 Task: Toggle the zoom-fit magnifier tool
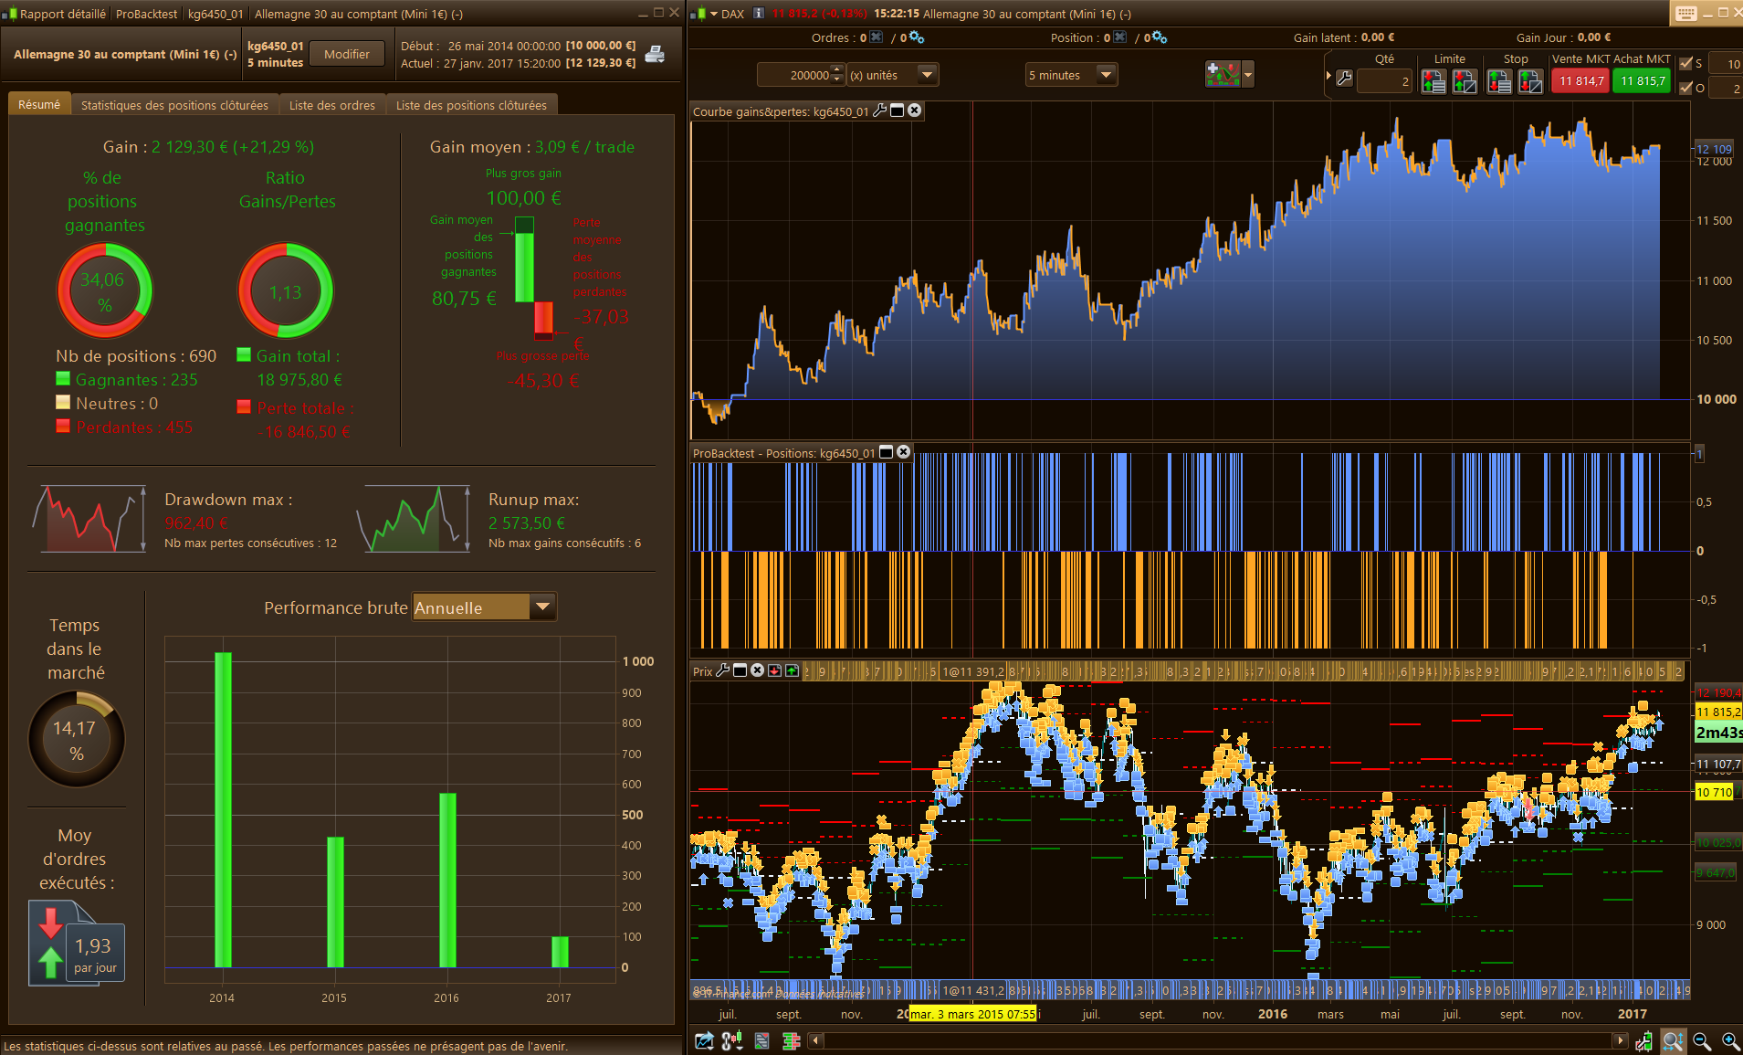[1673, 1040]
